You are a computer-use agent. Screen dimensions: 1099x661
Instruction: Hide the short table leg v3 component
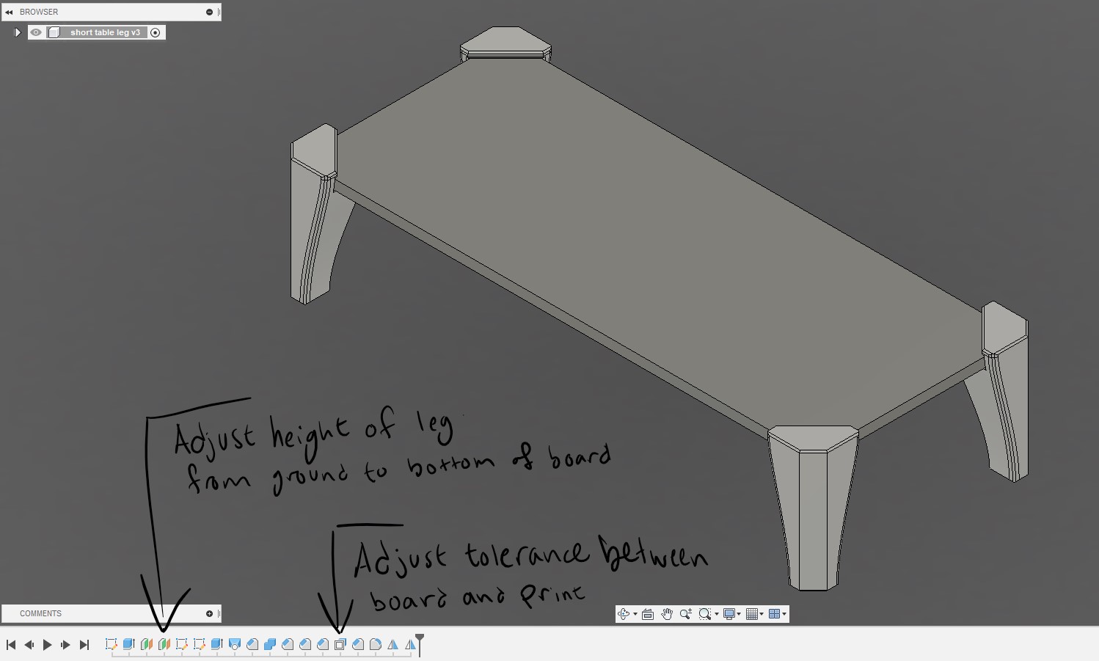(x=36, y=32)
